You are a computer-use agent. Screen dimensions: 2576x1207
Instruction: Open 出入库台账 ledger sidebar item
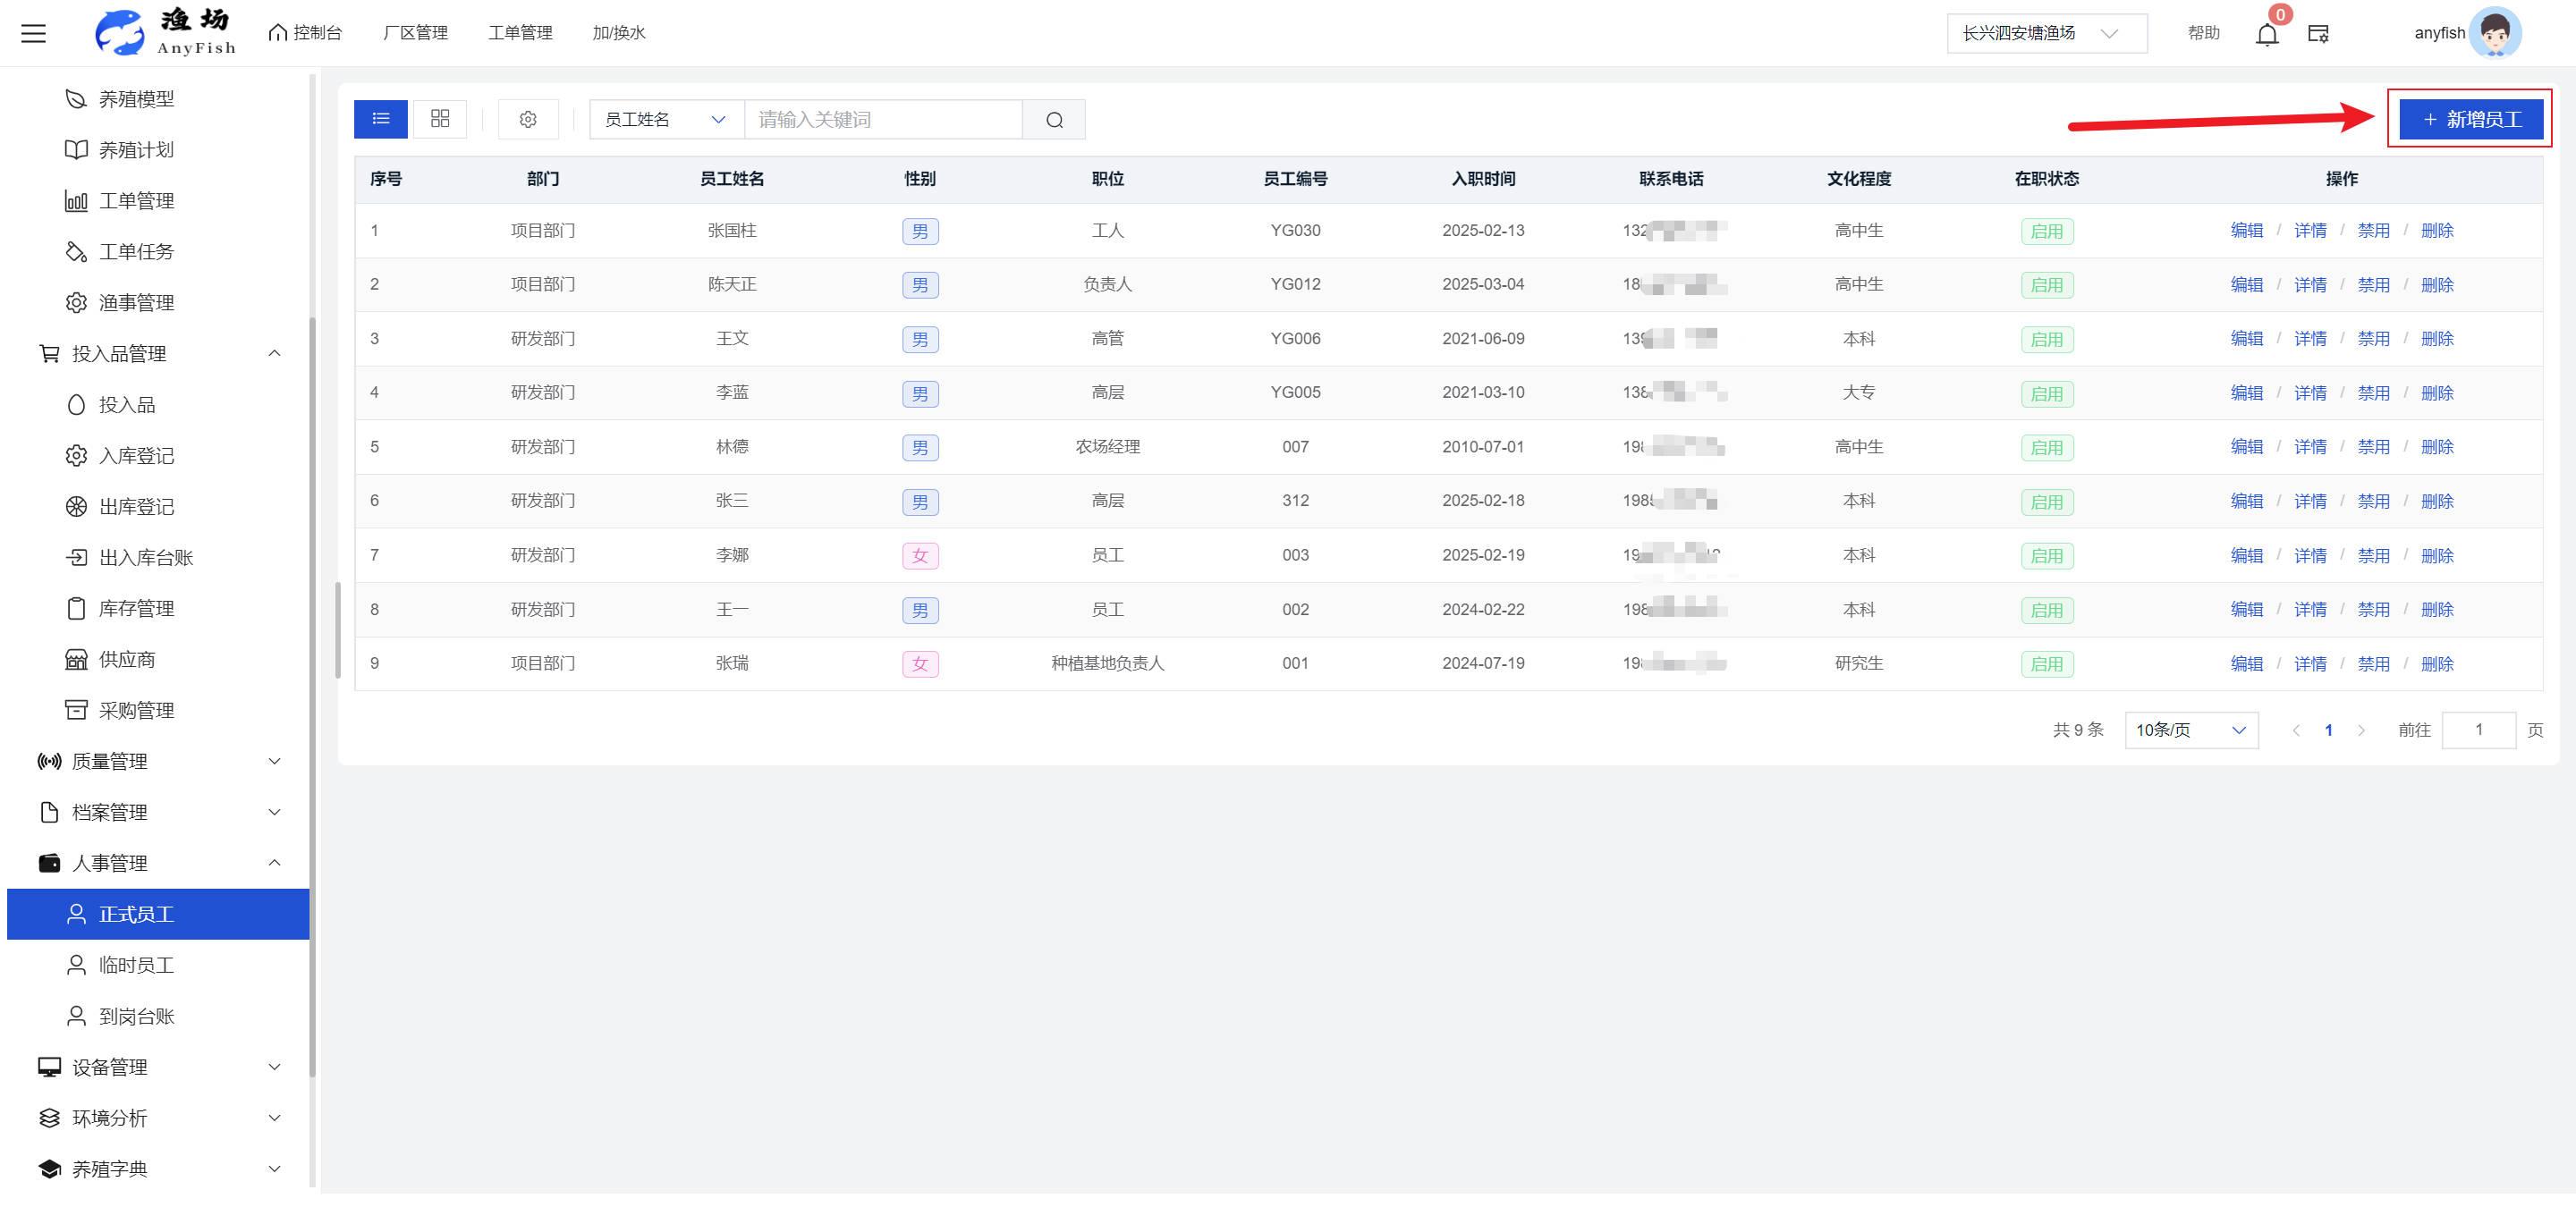click(145, 558)
